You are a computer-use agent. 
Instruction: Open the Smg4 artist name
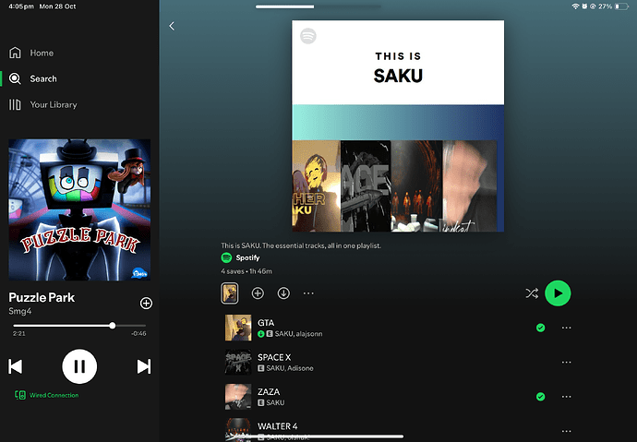(20, 311)
